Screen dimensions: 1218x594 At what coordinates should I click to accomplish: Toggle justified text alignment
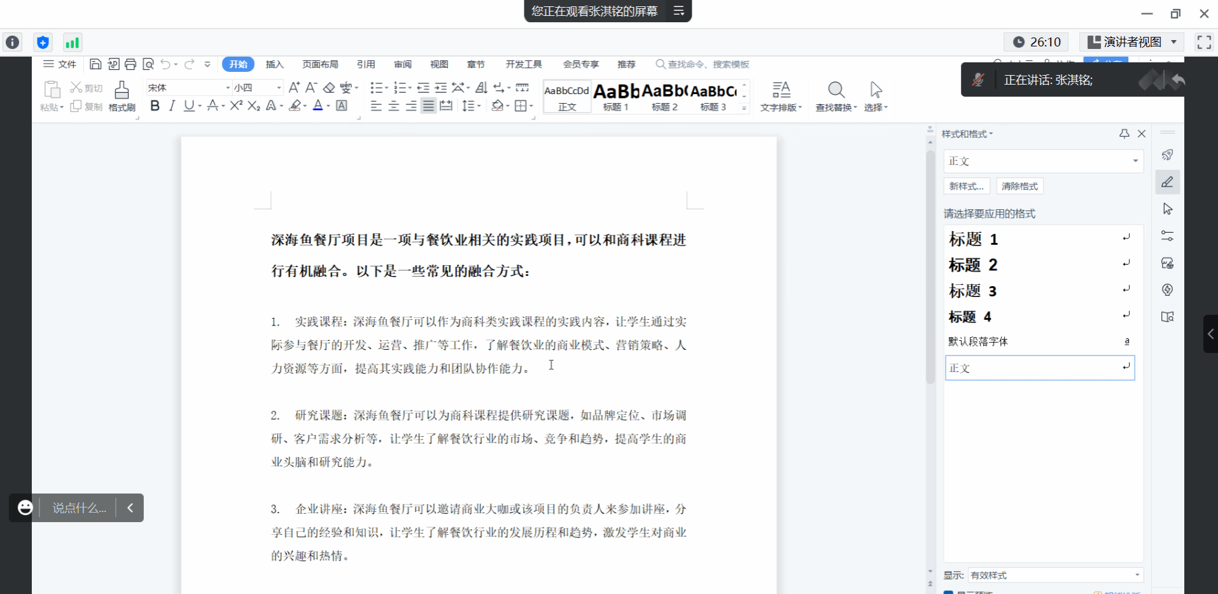coord(429,106)
